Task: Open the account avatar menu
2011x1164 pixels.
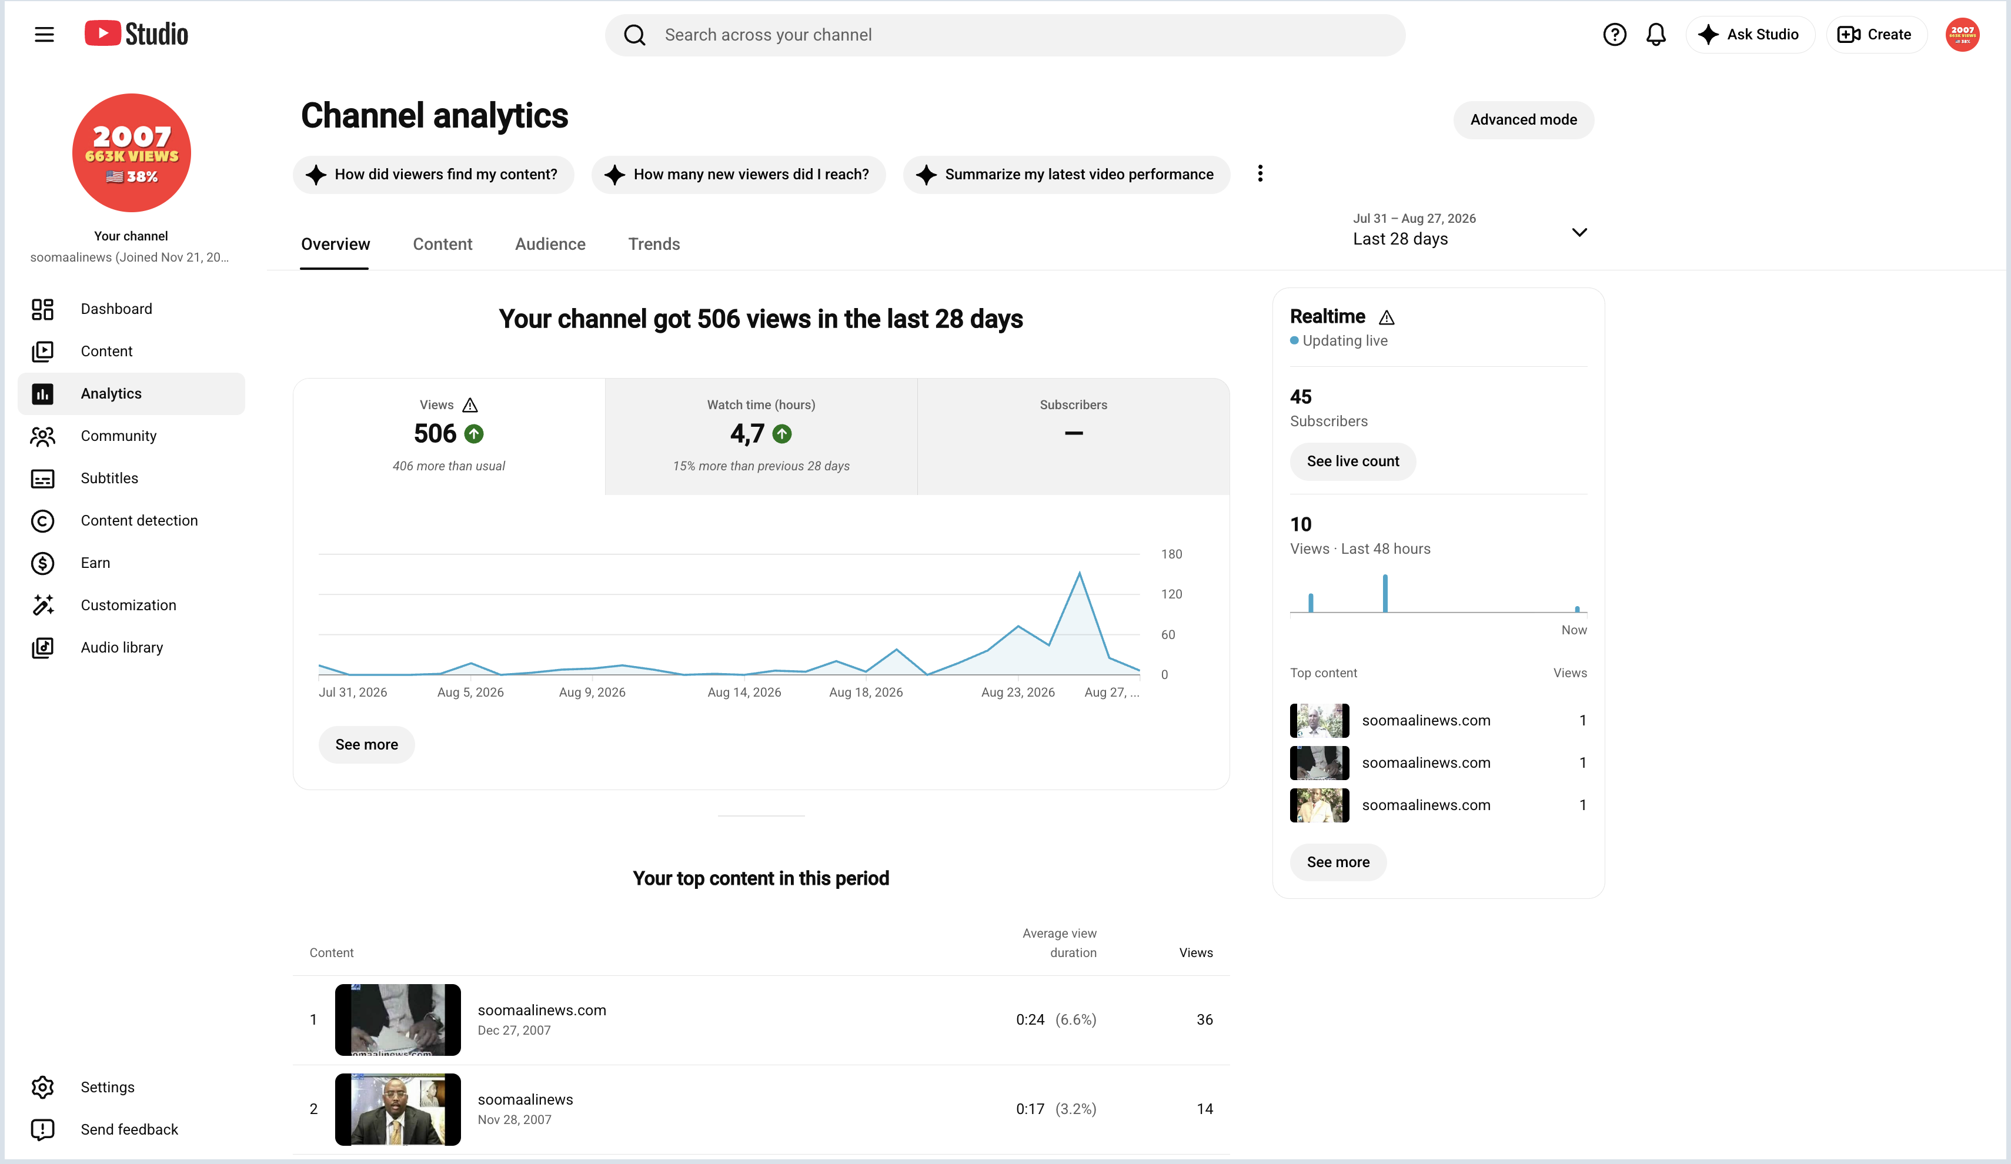Action: click(x=1962, y=34)
